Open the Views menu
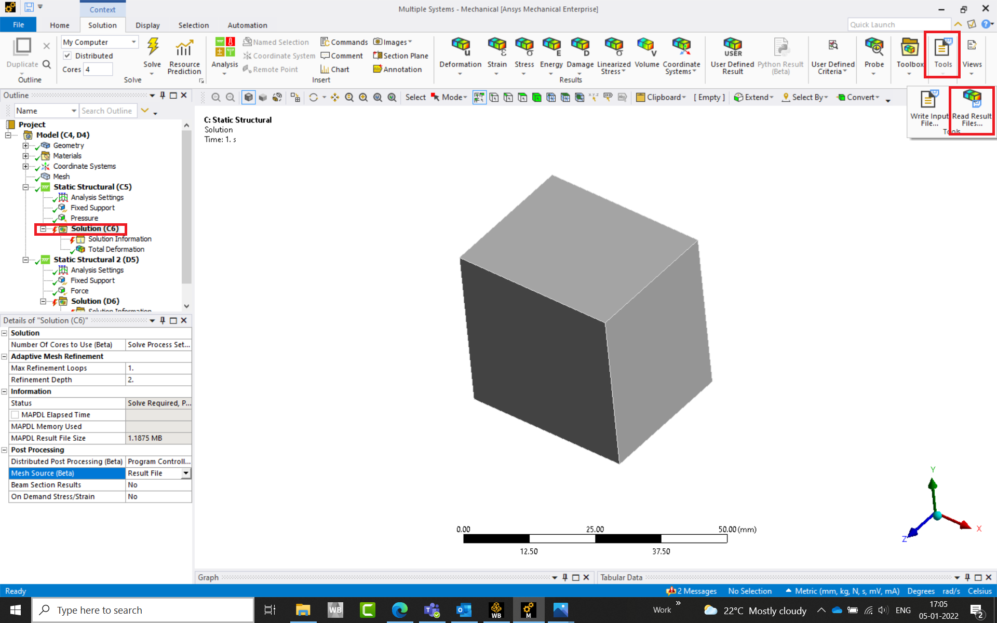Viewport: 997px width, 623px height. [972, 56]
